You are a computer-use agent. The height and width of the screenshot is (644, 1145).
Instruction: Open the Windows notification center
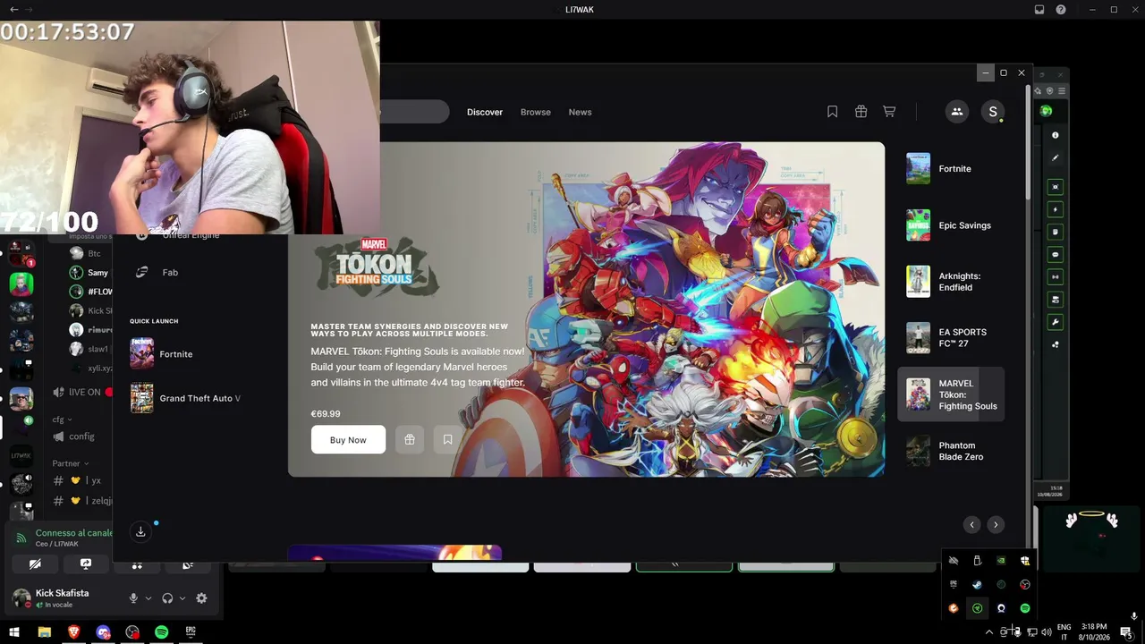point(1126,632)
